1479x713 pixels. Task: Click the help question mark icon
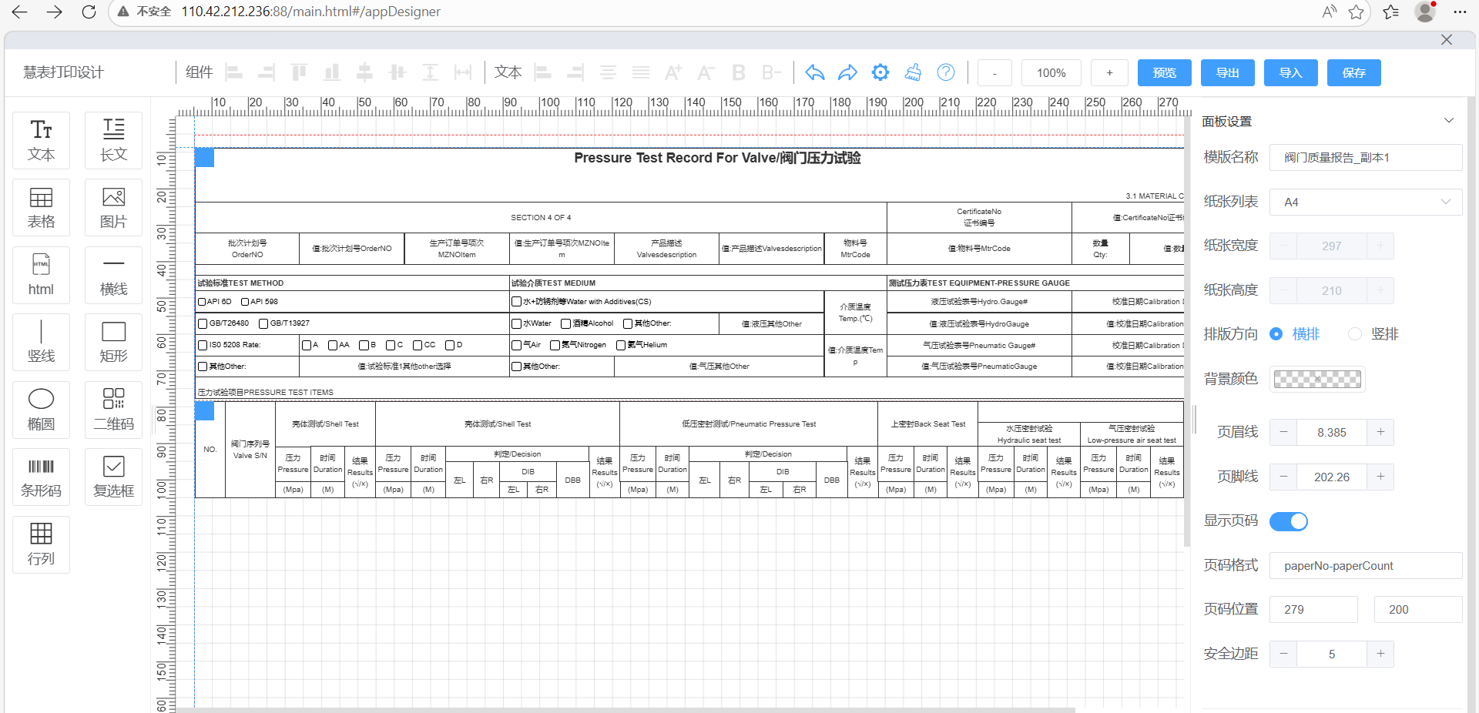tap(946, 72)
